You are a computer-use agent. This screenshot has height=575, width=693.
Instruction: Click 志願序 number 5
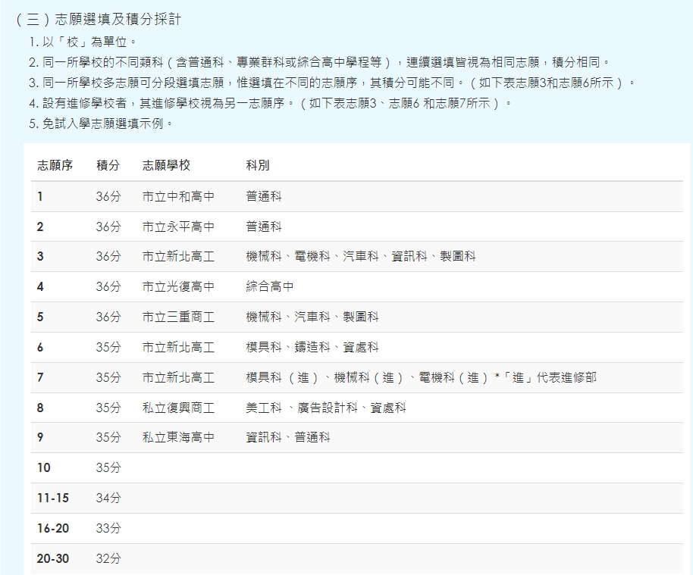(x=40, y=317)
